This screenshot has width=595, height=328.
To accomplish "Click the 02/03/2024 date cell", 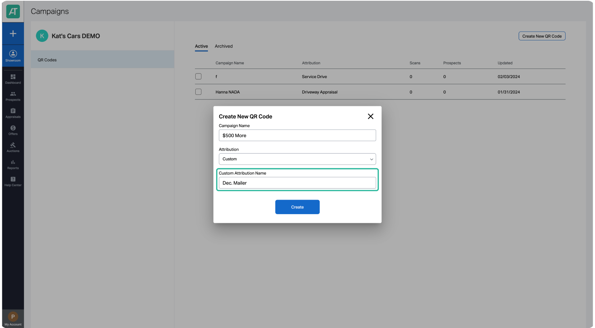I will point(509,77).
